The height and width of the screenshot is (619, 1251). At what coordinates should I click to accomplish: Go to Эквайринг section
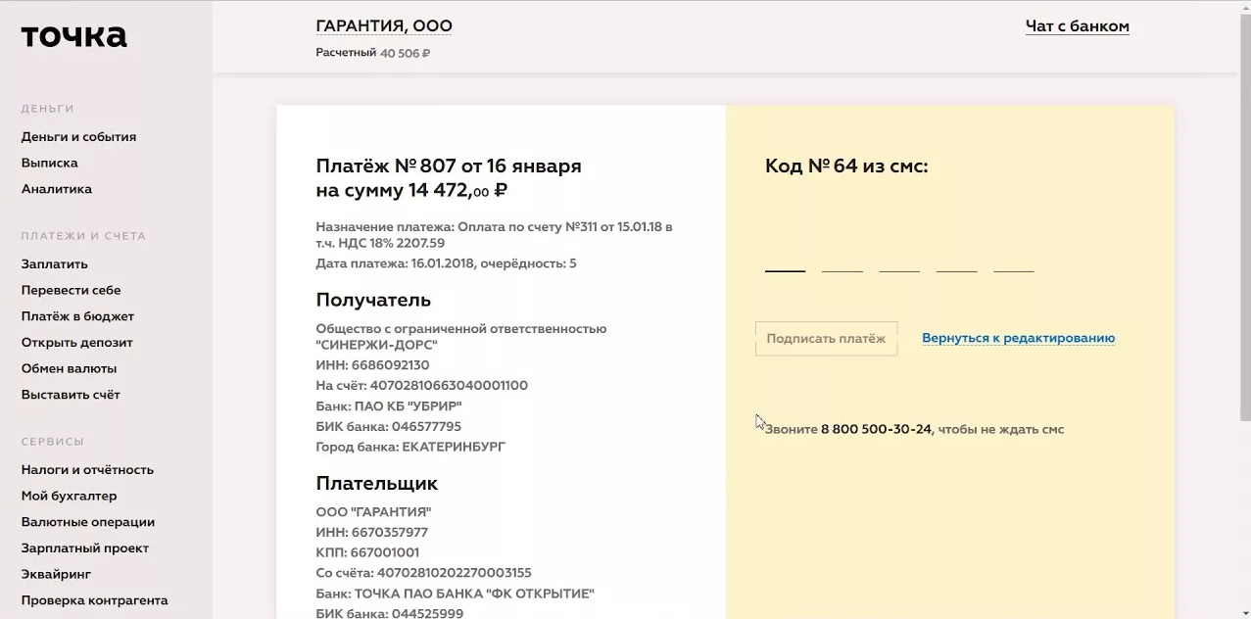(x=56, y=575)
